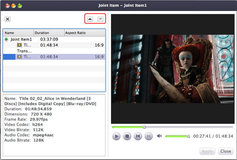Click the Dimensions 720 X 480 text
The width and height of the screenshot is (237, 160).
coord(28,114)
